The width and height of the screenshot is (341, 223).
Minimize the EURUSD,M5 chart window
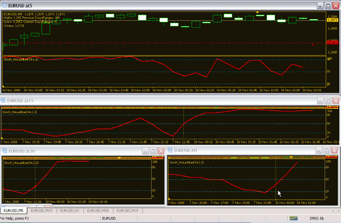coord(320,5)
